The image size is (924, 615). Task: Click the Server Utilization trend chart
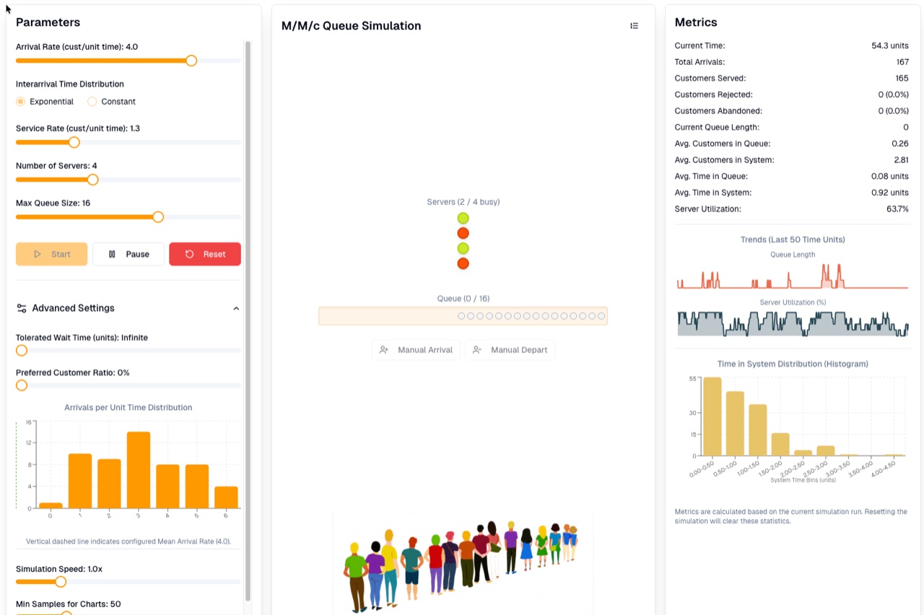click(x=792, y=323)
